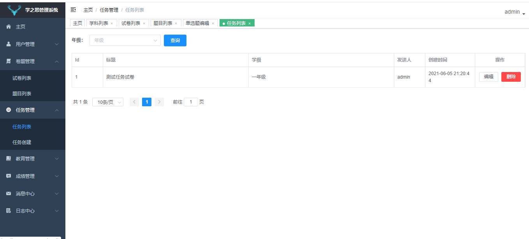Close the 试卷列表 tab with its x
The width and height of the screenshot is (529, 239).
click(144, 23)
